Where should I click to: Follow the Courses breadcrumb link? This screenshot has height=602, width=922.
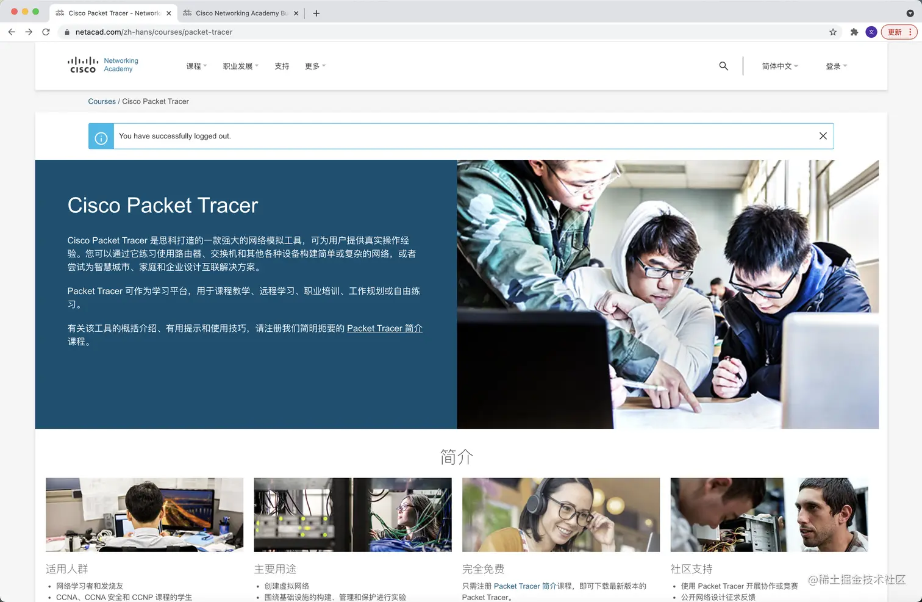click(x=102, y=101)
